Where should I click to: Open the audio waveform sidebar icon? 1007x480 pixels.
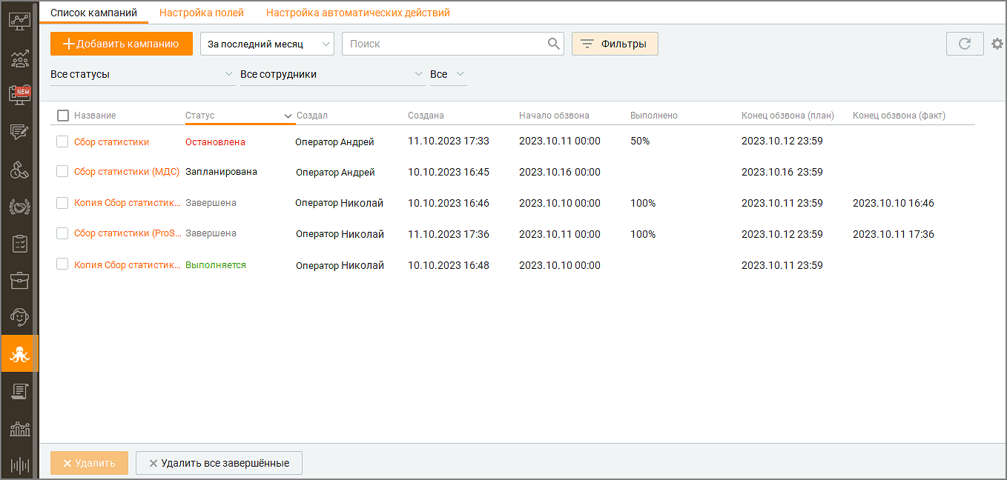[19, 465]
